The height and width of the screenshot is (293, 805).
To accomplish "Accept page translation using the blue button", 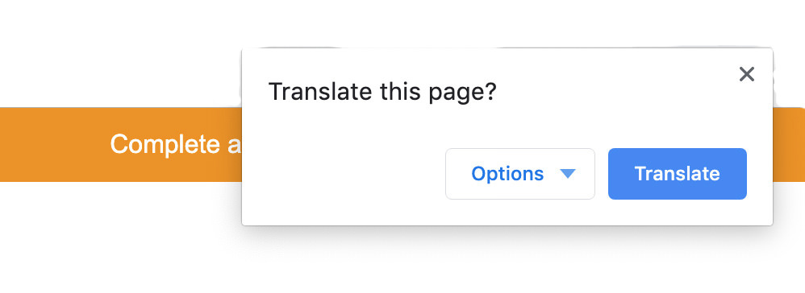I will tap(678, 174).
